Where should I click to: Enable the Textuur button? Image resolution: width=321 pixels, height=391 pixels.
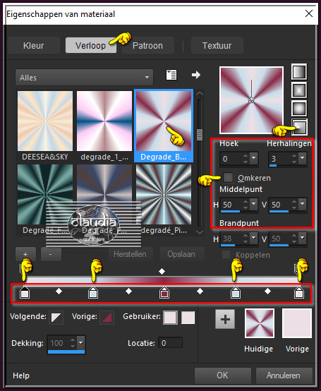click(217, 45)
